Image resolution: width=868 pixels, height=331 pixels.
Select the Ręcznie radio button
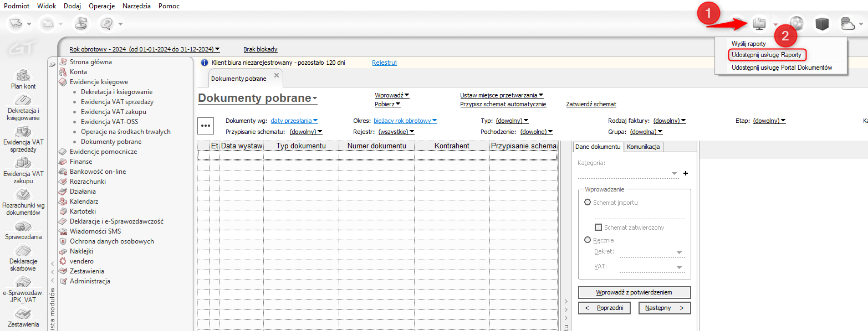click(x=588, y=240)
